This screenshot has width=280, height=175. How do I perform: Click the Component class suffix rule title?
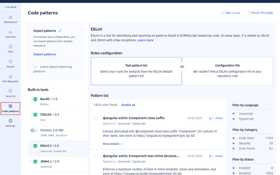pyautogui.click(x=133, y=118)
